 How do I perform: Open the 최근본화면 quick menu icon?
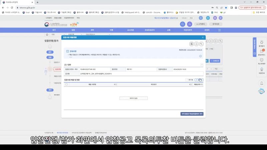point(262,60)
